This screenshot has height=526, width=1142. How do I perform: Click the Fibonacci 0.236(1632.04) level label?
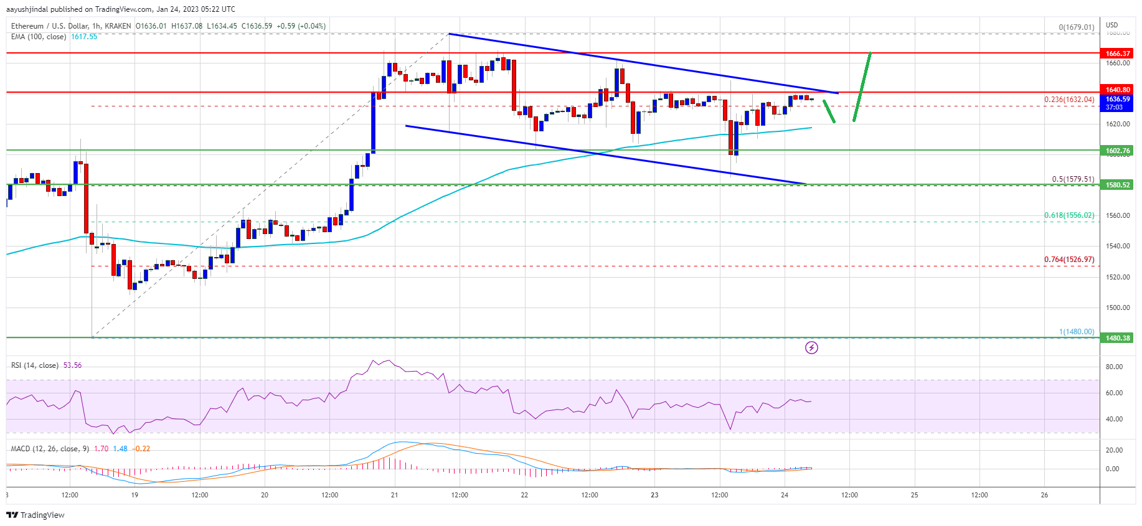[x=1069, y=100]
